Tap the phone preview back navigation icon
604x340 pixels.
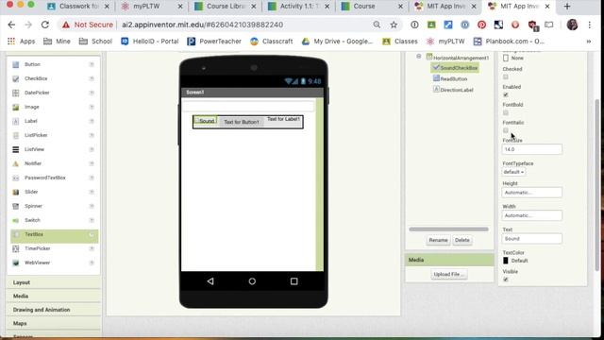tap(210, 281)
